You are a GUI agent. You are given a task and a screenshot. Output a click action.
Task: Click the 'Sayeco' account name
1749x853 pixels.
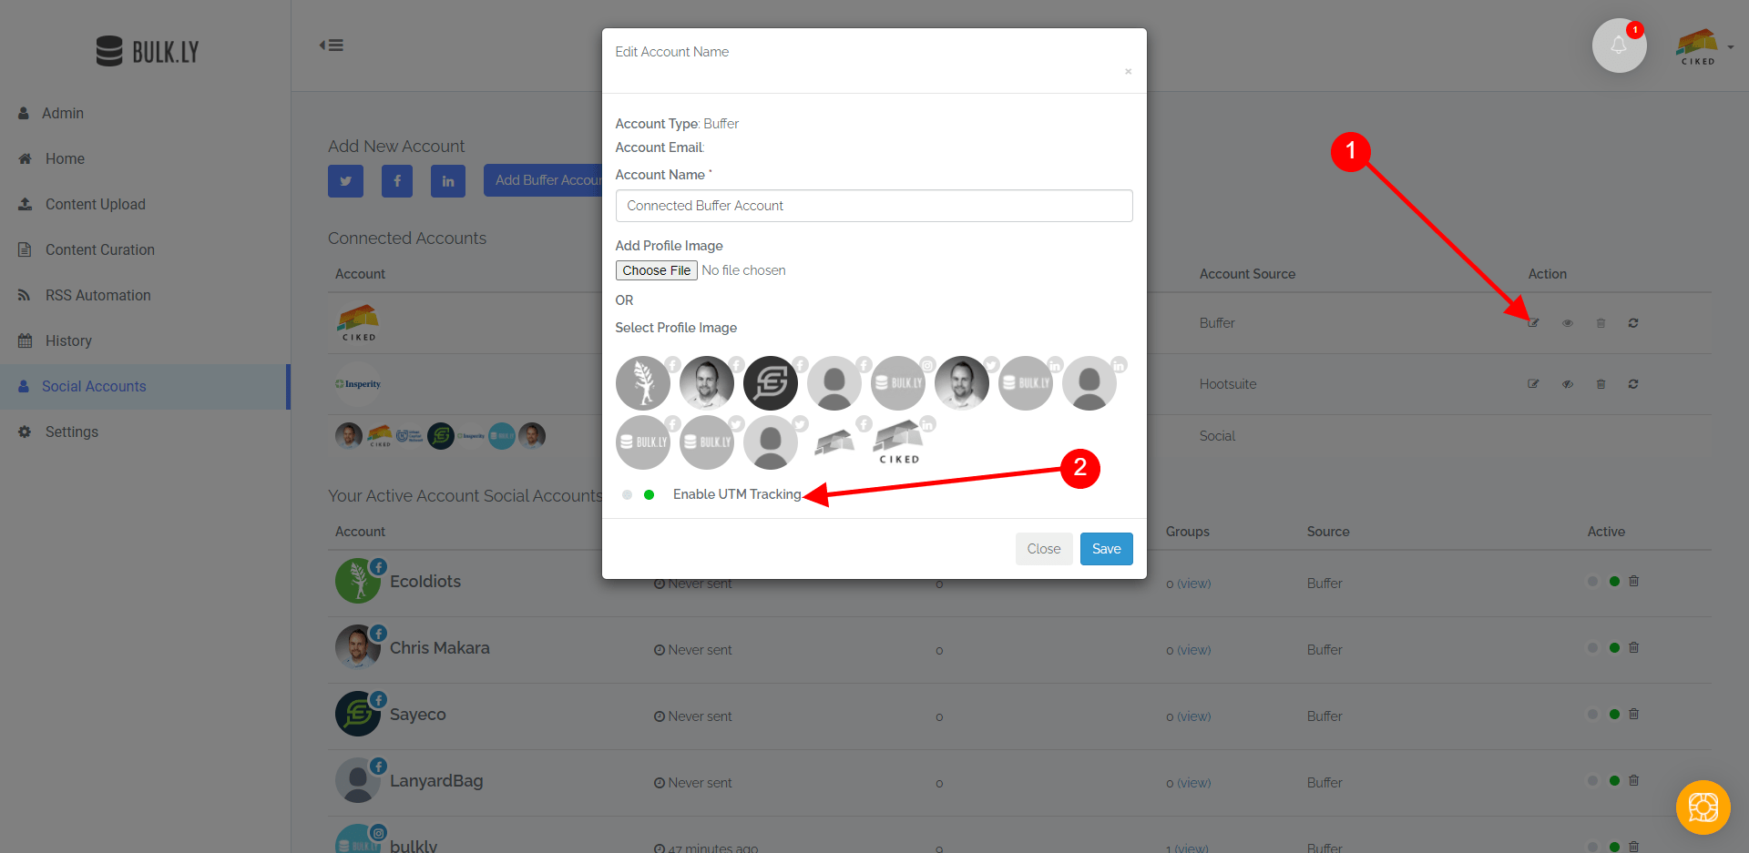click(418, 715)
